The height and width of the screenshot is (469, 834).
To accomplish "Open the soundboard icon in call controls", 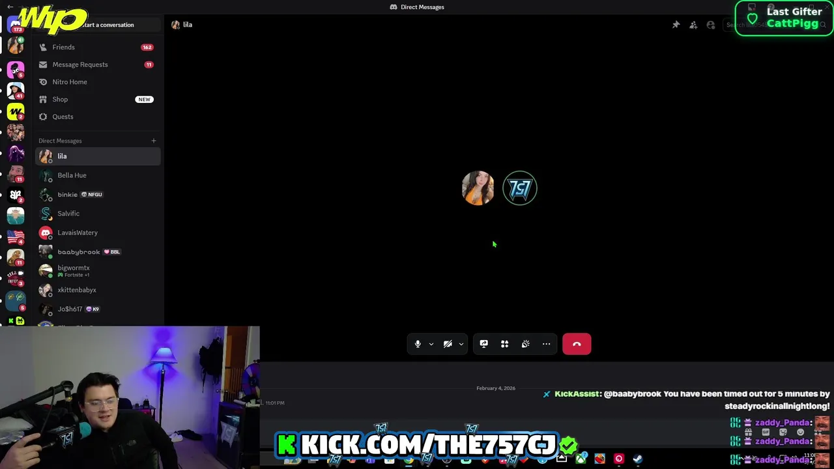I will tap(525, 344).
